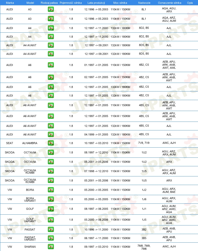Click the Lata produkcji column header
This screenshot has height=251, width=198.
click(x=96, y=3)
